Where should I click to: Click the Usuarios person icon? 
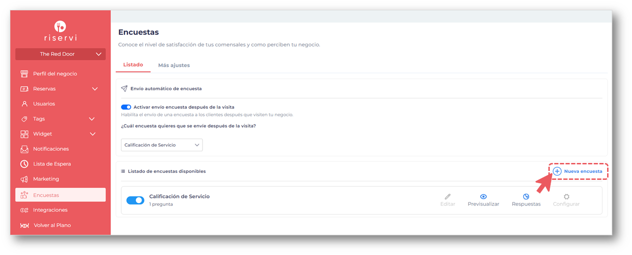(x=24, y=104)
